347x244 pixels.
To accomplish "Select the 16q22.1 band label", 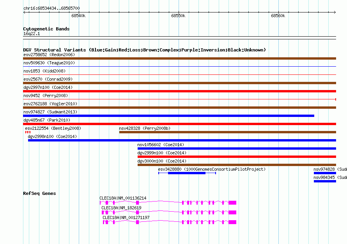I will 32,34.
